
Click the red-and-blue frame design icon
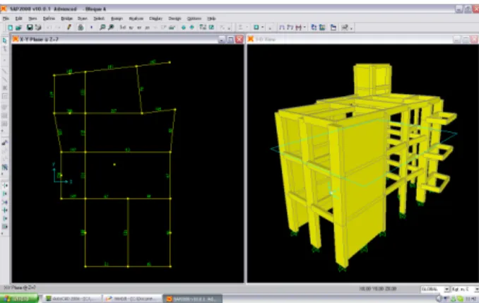pos(298,28)
